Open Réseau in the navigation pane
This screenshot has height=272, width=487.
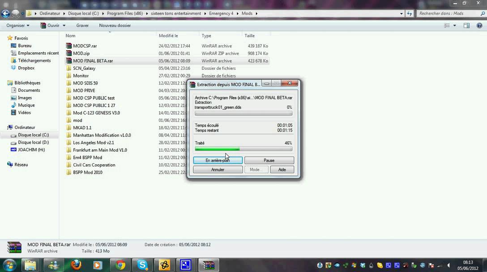click(x=21, y=165)
